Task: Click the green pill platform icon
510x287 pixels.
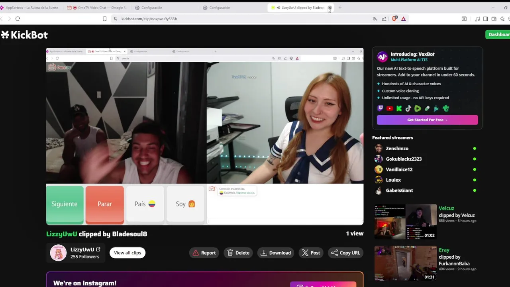Action: point(427,108)
